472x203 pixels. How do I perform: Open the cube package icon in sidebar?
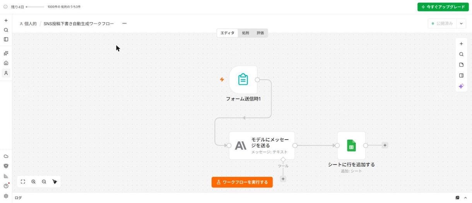coord(6,166)
